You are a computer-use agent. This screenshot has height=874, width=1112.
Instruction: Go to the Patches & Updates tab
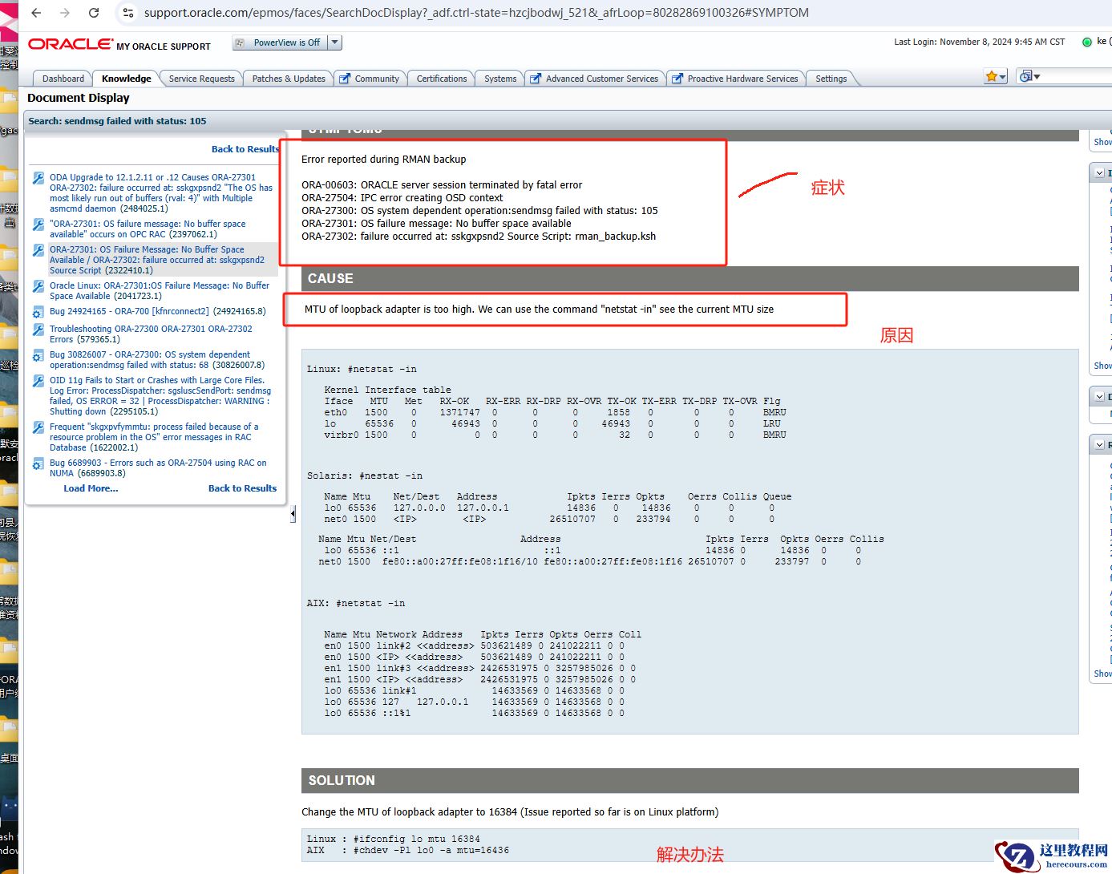pyautogui.click(x=289, y=79)
